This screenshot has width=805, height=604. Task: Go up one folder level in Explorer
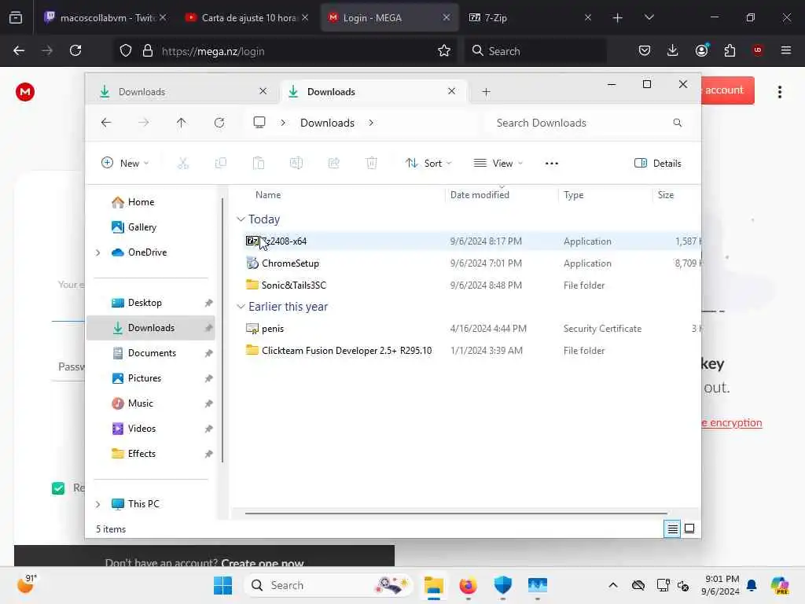(182, 123)
